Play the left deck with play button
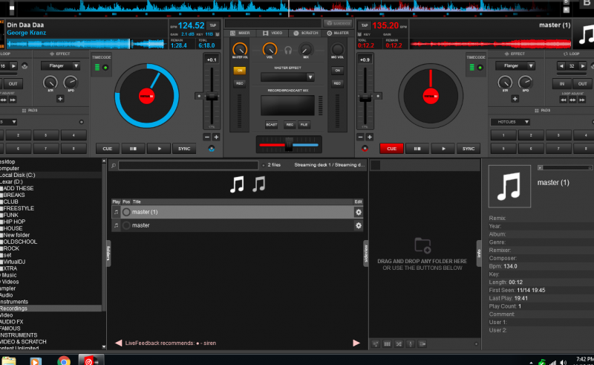This screenshot has width=594, height=365. coord(159,149)
